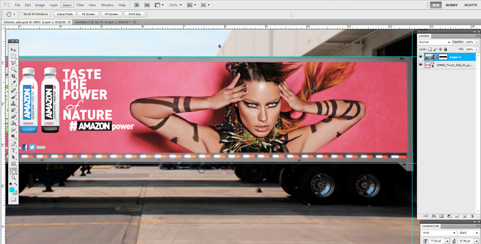This screenshot has width=481, height=244.
Task: Open the Fill slider arrow
Action: click(x=477, y=49)
